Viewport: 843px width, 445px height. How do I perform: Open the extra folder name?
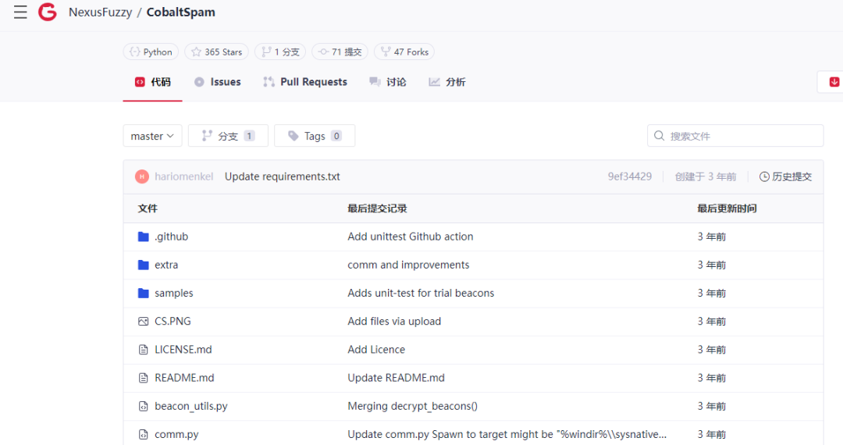tap(166, 265)
